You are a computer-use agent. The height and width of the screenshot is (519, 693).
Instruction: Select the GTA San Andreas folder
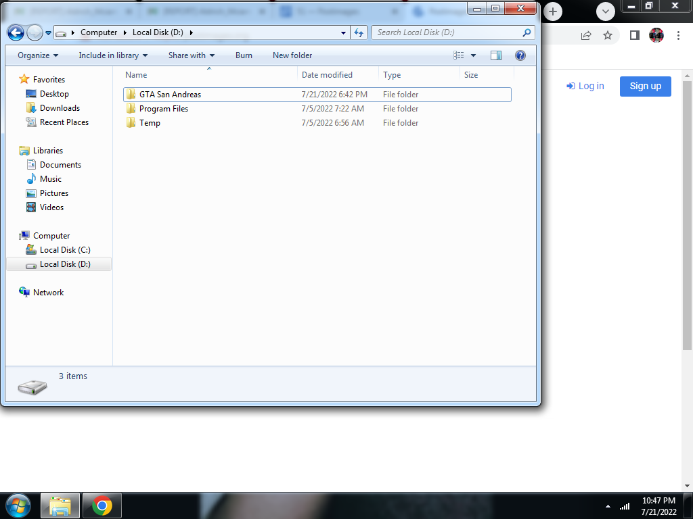pyautogui.click(x=317, y=95)
